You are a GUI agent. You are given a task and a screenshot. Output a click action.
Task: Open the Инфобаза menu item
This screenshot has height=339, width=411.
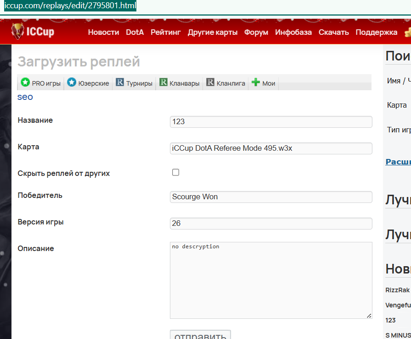[x=293, y=32]
